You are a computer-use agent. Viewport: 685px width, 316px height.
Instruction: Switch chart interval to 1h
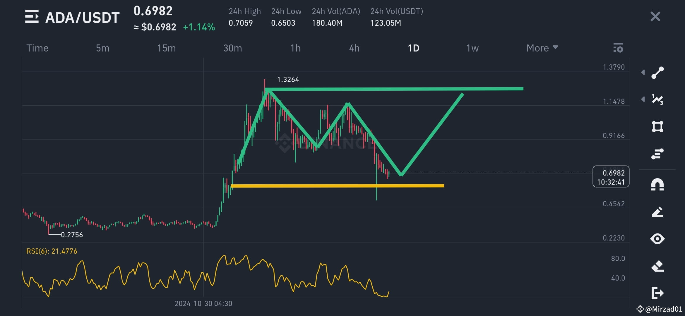coord(296,48)
